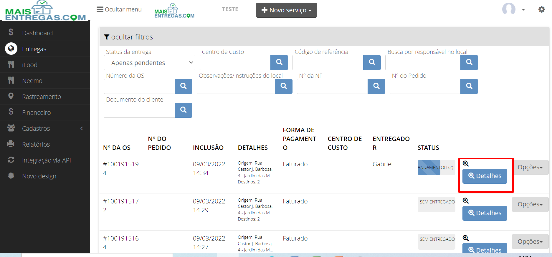The image size is (552, 257).
Task: Open Detalhes for order #1001915194
Action: pos(485,176)
